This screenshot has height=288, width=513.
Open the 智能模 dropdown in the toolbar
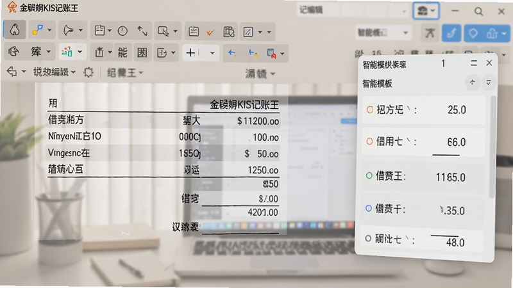tap(382, 33)
